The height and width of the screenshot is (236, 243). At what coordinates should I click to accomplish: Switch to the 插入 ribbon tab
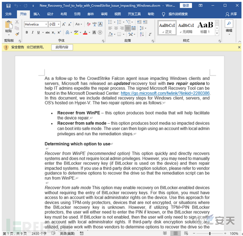[x=37, y=14]
